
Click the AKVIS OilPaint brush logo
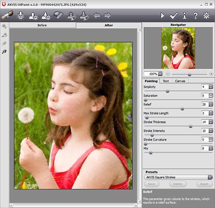tap(7, 15)
